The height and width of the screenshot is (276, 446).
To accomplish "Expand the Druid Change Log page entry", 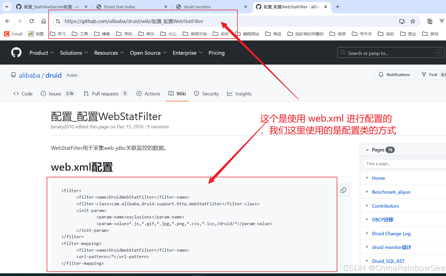I will coord(367,233).
